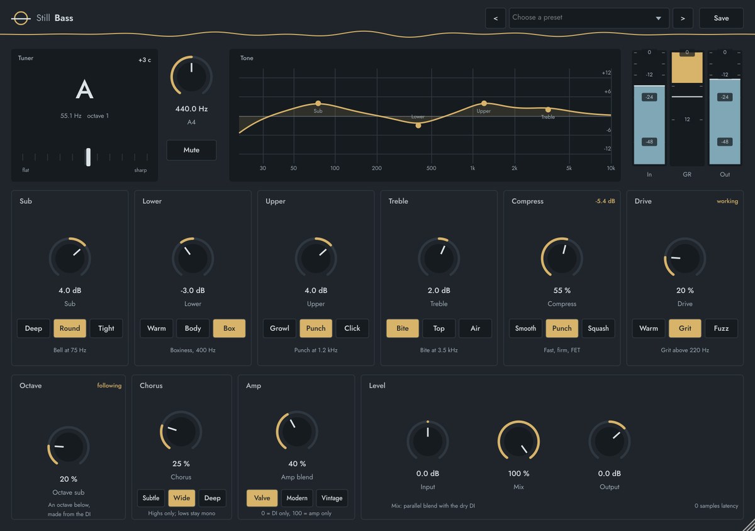Click the In level meter
755x531 pixels.
coord(649,108)
